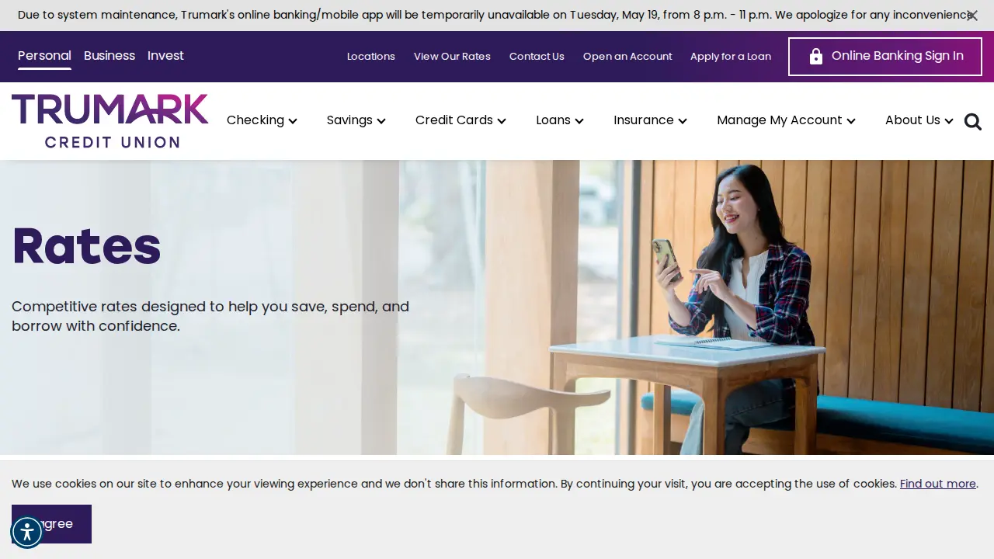Expand Manage My Account menu
Screen dimensions: 994x559
[x=786, y=120]
